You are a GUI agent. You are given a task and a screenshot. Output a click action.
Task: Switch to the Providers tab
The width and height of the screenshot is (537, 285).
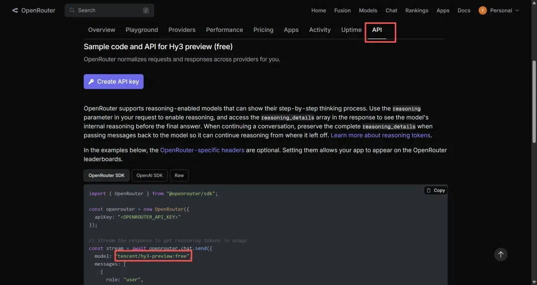coord(182,30)
